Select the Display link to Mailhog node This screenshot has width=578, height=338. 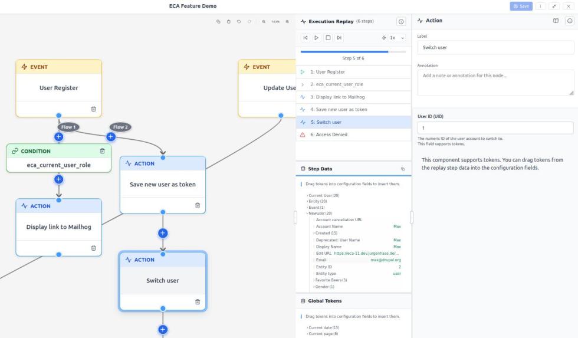click(58, 227)
